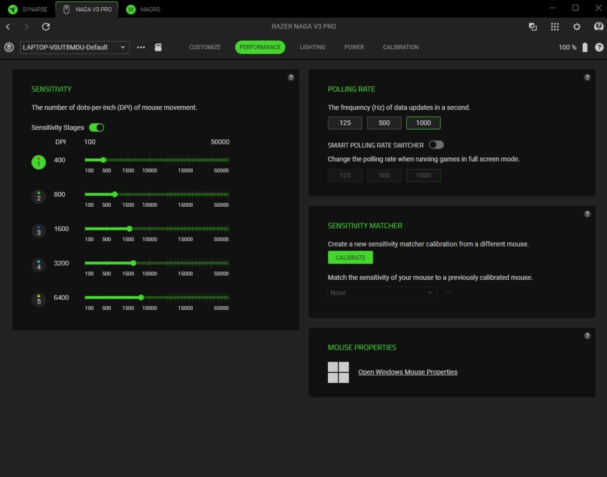Screen dimensions: 607x477
Task: Open the Lighting tab
Action: (x=312, y=47)
